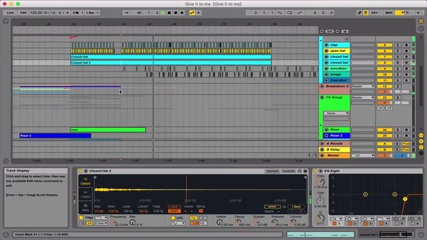The width and height of the screenshot is (427, 240).
Task: Show the browser with the triangle icon
Action: (x=6, y=21)
